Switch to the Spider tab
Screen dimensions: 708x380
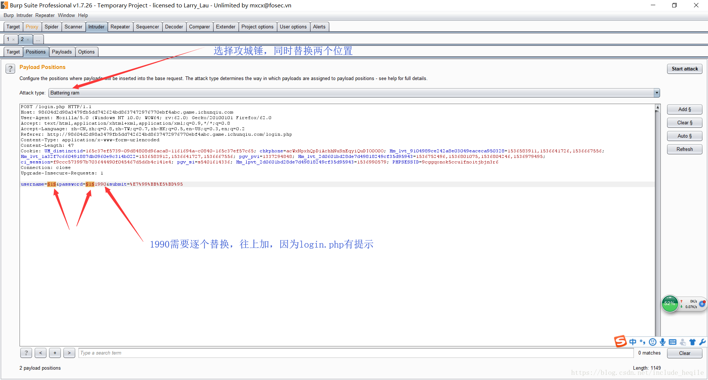(x=52, y=27)
